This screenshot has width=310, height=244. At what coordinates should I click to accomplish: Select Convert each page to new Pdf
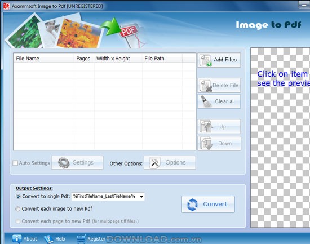click(x=18, y=221)
